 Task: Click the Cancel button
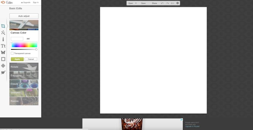click(x=31, y=59)
